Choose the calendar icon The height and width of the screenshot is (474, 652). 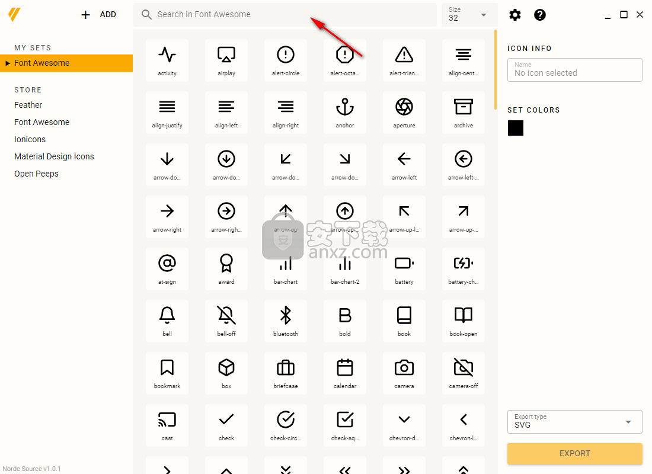point(345,373)
